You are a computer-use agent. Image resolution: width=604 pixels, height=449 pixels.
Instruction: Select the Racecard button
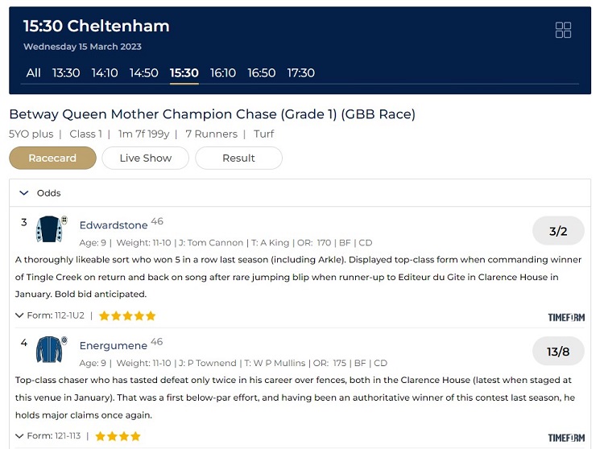[53, 159]
